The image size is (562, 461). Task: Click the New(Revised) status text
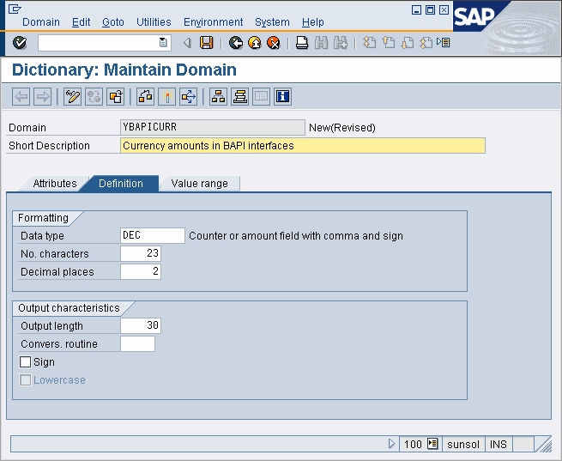(342, 128)
